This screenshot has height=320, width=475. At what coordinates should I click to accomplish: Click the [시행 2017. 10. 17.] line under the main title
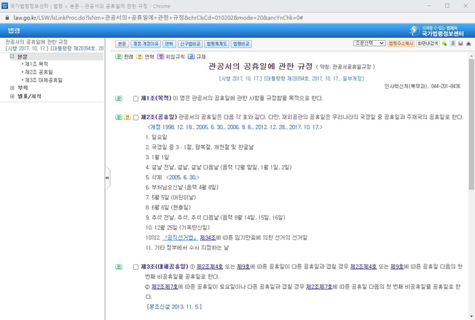[291, 79]
